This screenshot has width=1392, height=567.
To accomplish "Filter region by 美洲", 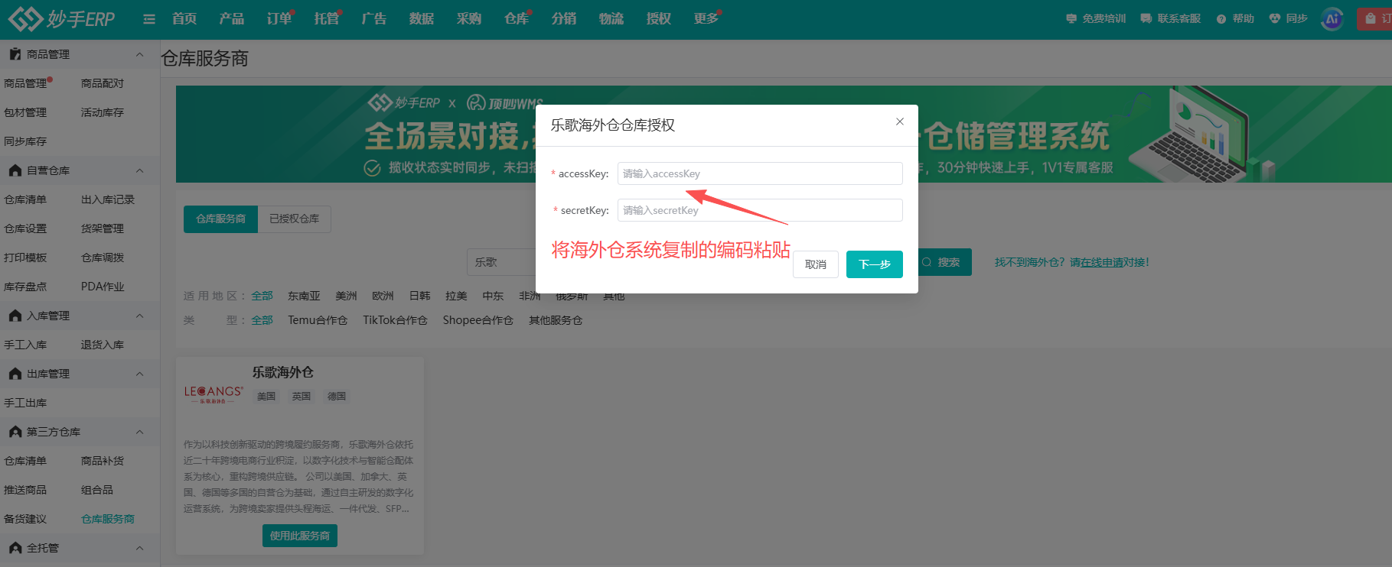I will pos(346,296).
